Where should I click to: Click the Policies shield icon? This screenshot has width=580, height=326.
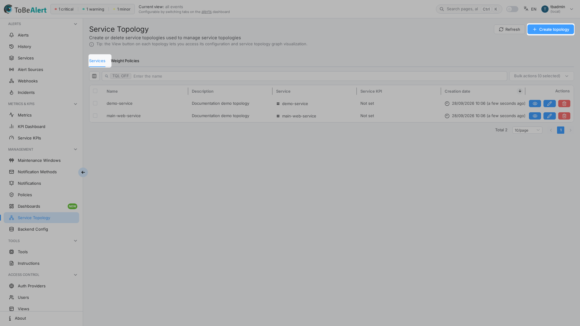11,195
